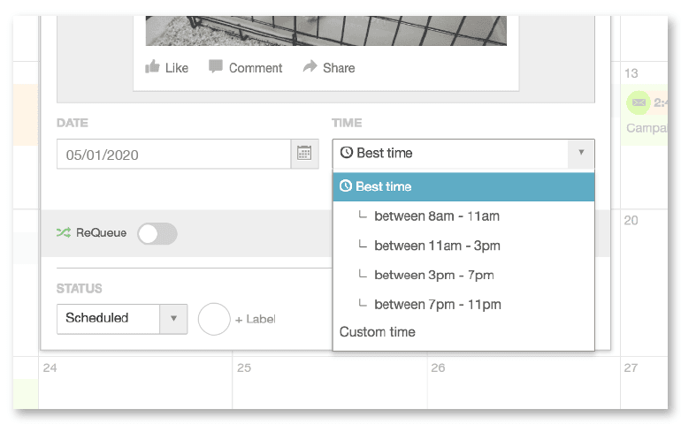681x424 pixels.
Task: Click the thumbs-up Like icon
Action: coord(152,67)
